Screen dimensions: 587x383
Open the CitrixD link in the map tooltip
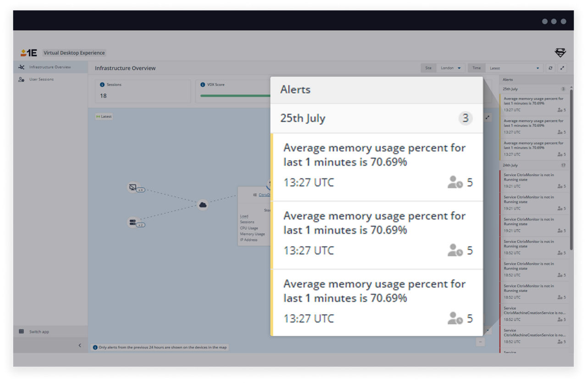coord(265,195)
